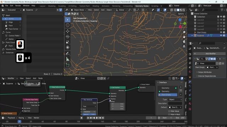This screenshot has height=127, width=227.
Task: Select the Add Cube tool in the viewport toolbar
Action: pos(67,65)
